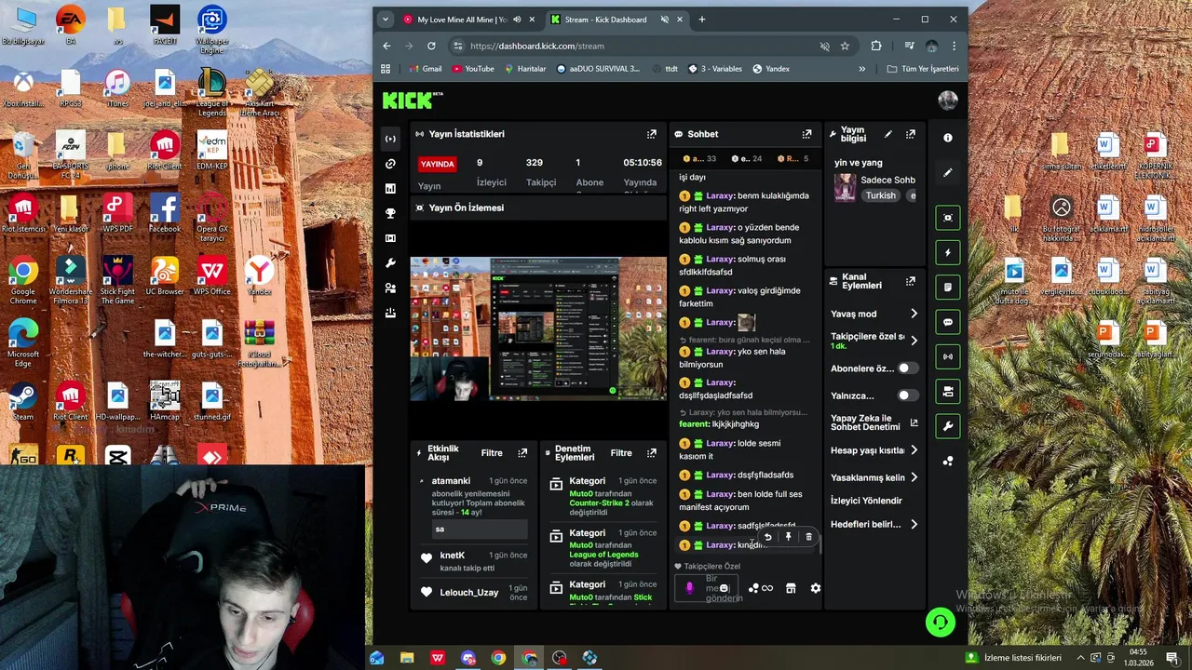Open Tüm Yer İşaretleri folder

point(923,69)
